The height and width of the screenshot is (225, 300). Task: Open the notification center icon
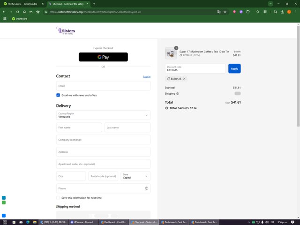(292, 222)
